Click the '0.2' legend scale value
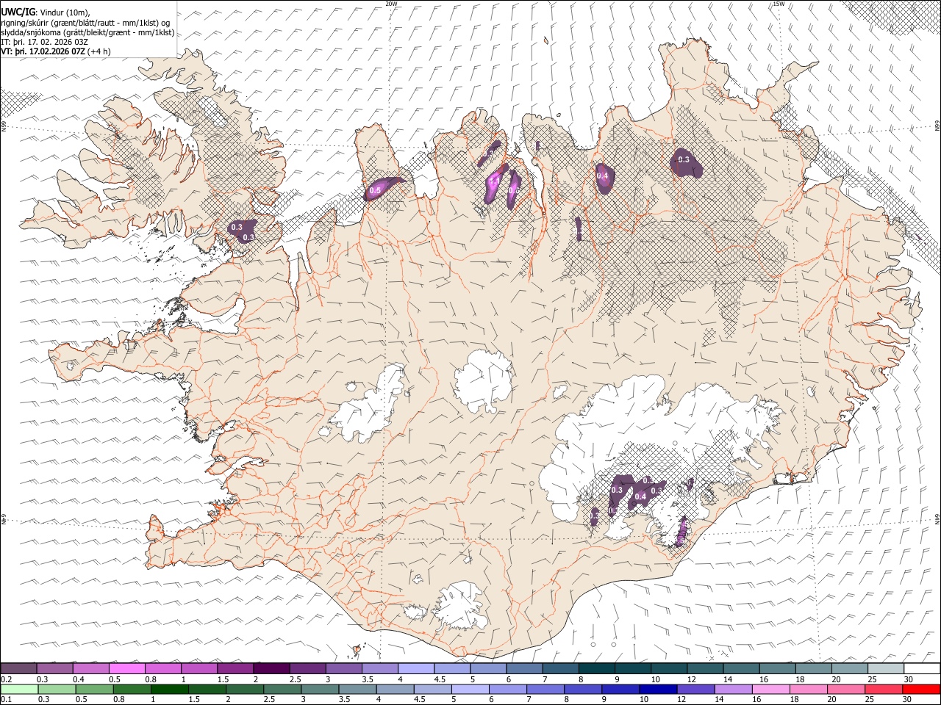 tap(7, 679)
